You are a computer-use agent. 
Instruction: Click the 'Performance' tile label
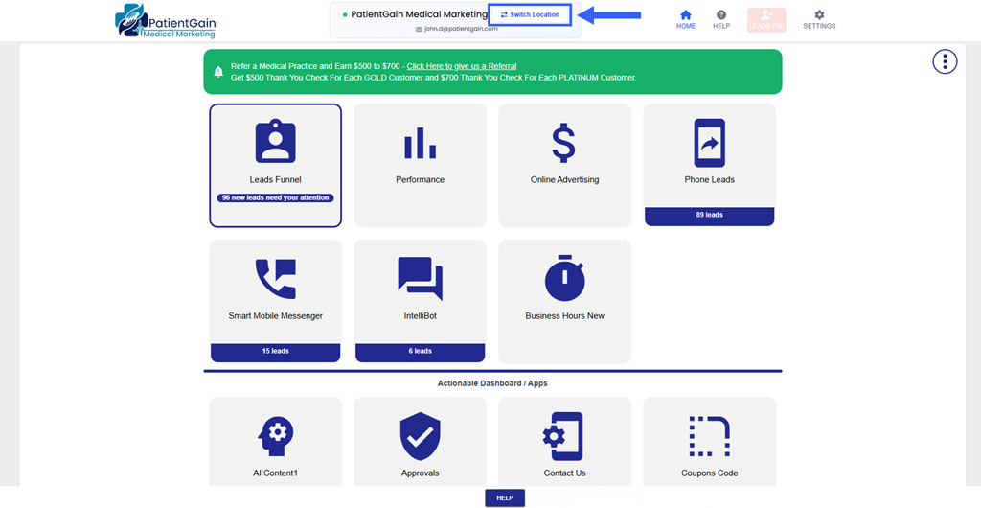pyautogui.click(x=420, y=179)
